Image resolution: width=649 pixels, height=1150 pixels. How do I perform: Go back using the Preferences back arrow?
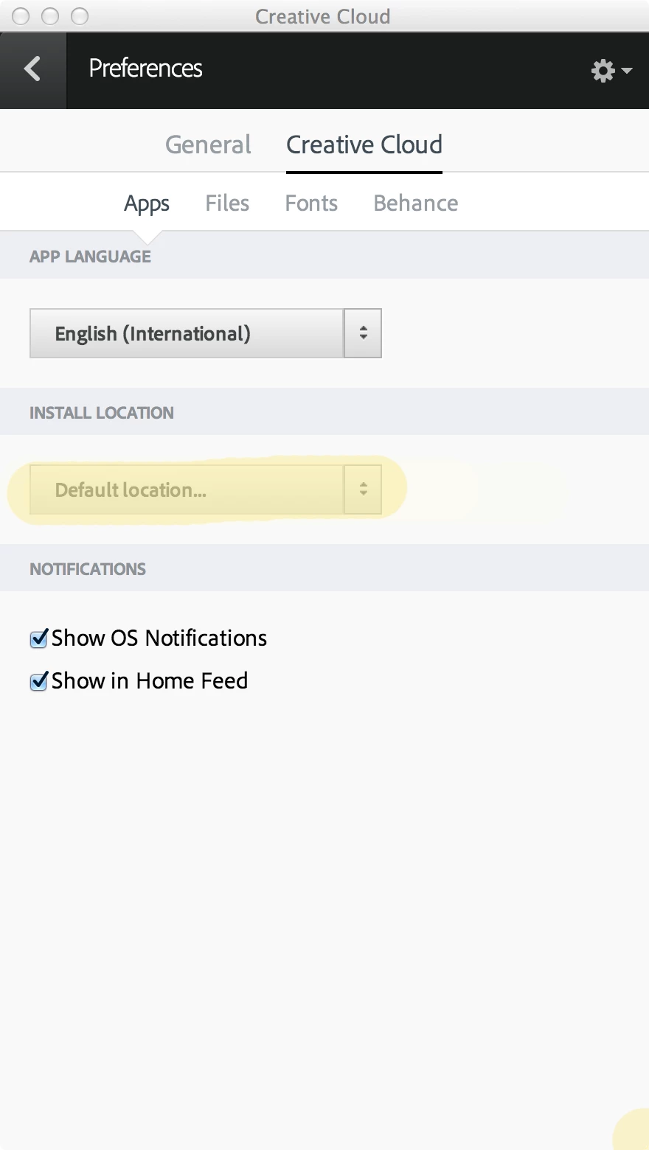click(x=32, y=70)
